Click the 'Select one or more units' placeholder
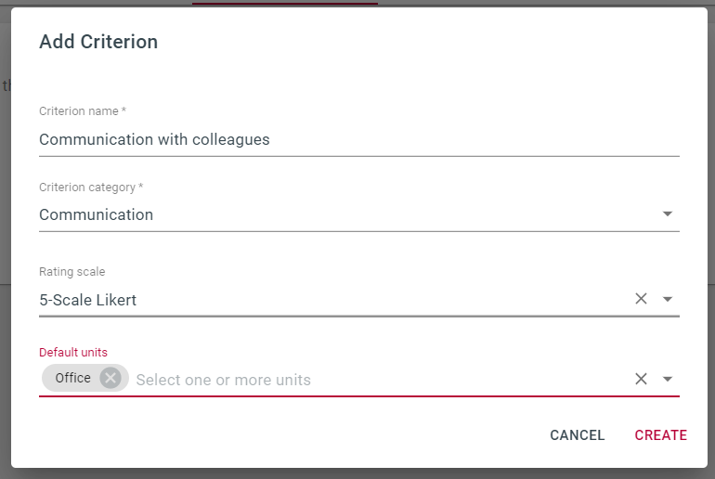This screenshot has width=715, height=479. pyautogui.click(x=224, y=380)
